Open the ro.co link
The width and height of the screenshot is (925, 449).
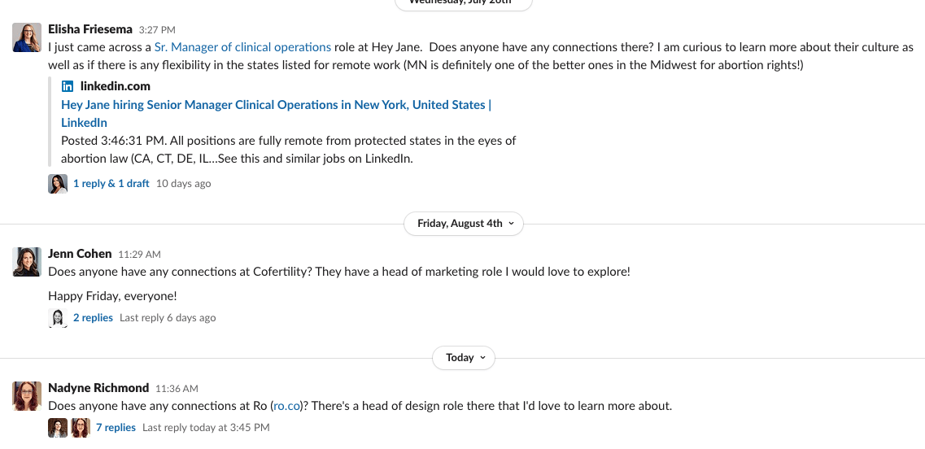click(x=287, y=406)
